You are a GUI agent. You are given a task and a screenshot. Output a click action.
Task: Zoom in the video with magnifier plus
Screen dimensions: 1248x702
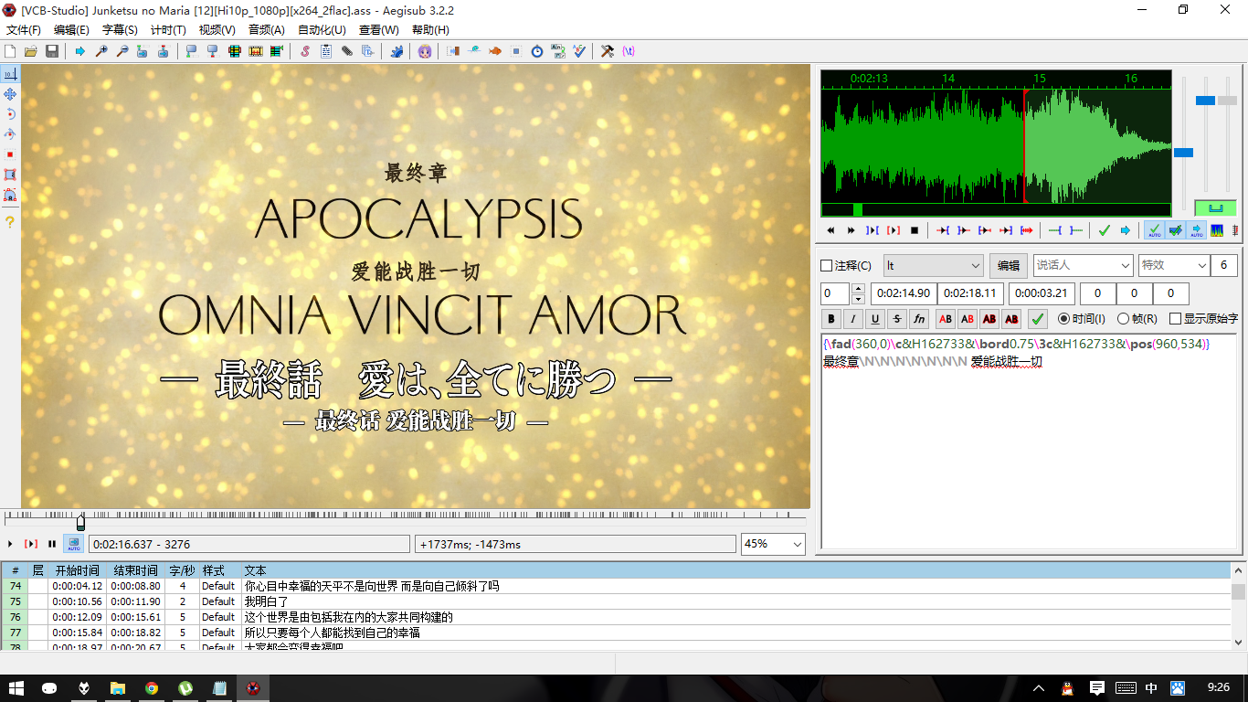point(101,51)
